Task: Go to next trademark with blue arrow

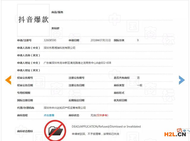Action: pos(182,80)
